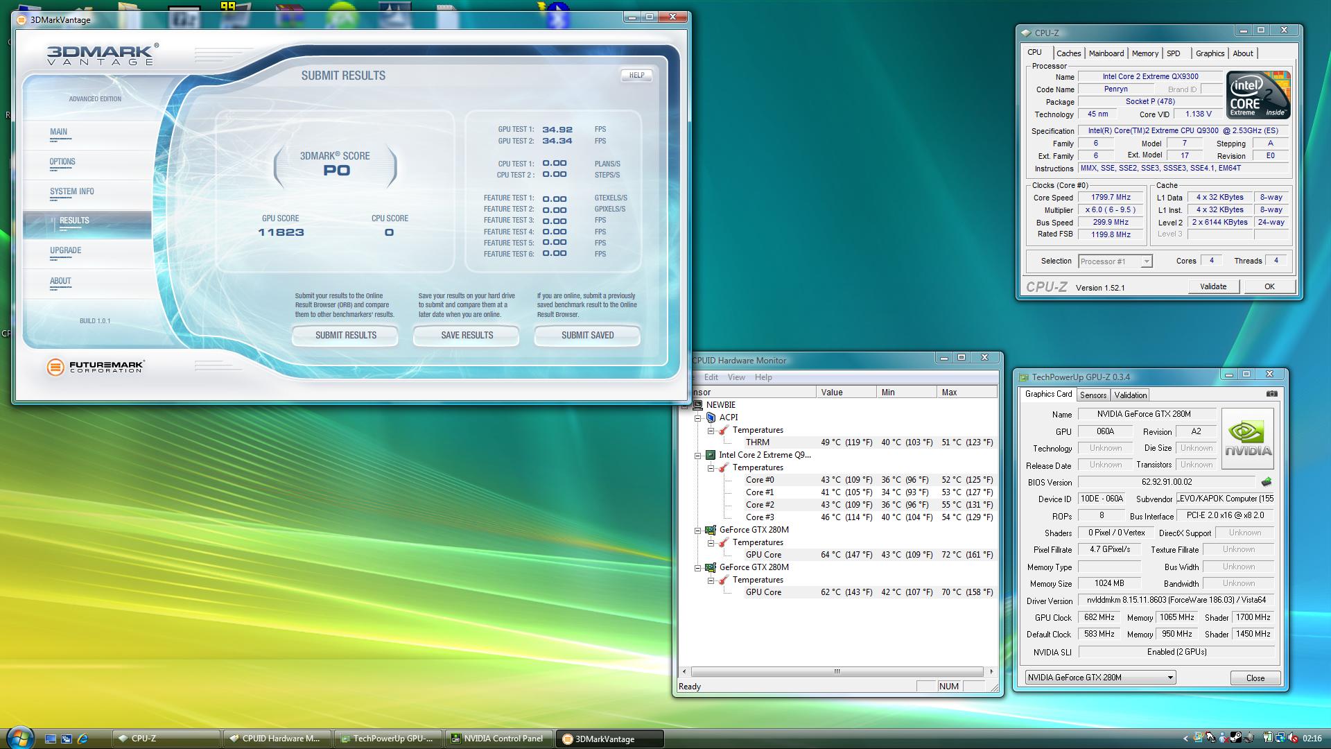Click the ACPI shield icon in Hardware Monitor
The width and height of the screenshot is (1331, 749).
pyautogui.click(x=711, y=417)
